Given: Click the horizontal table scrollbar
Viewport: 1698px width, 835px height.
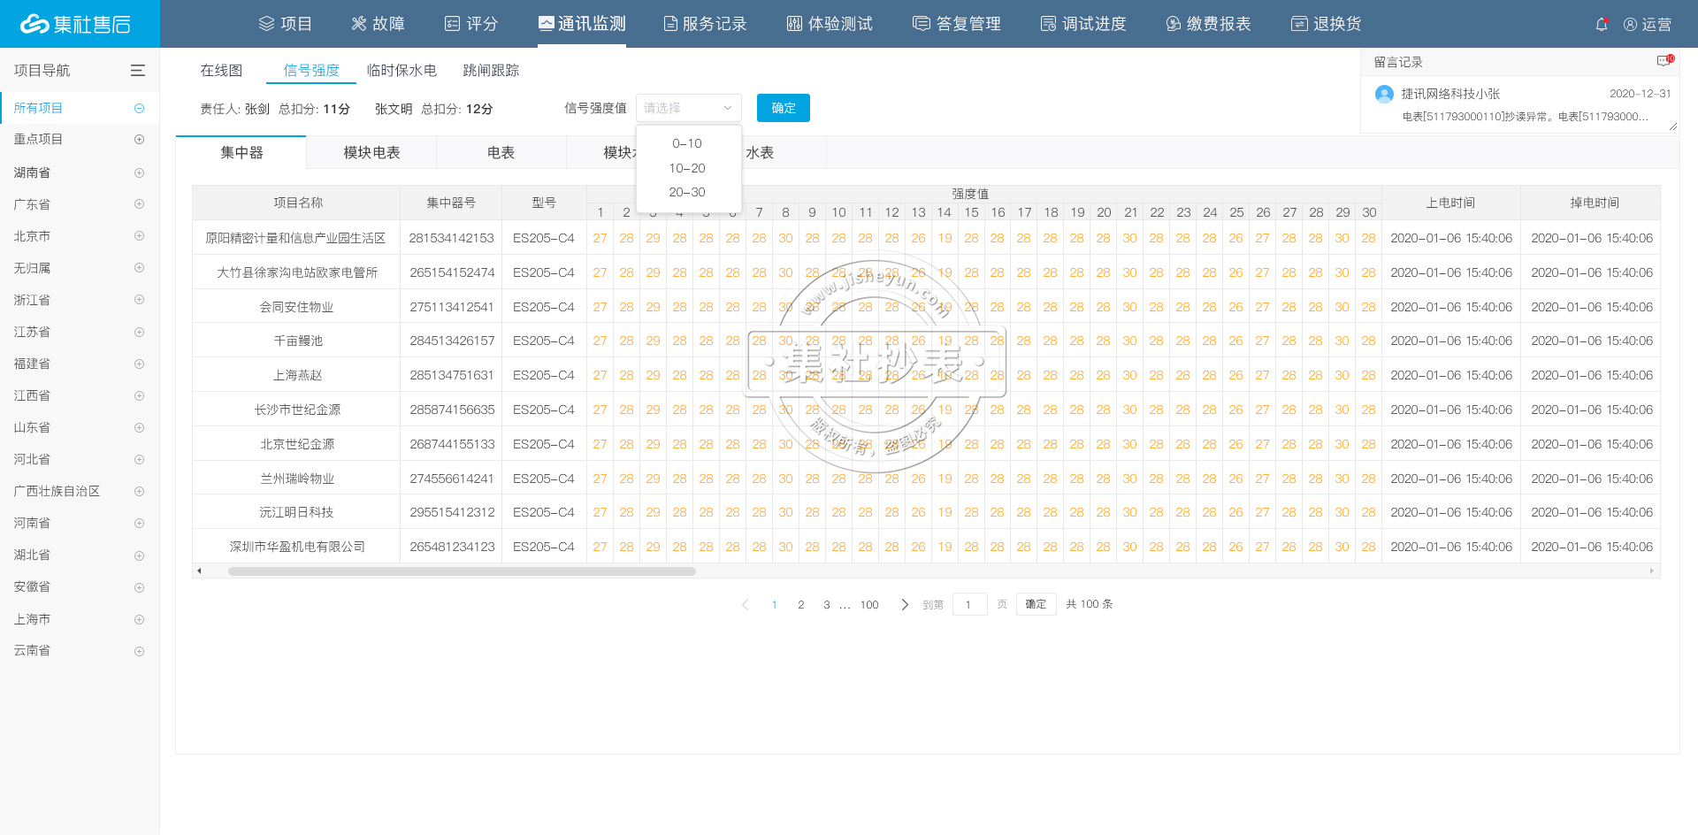Looking at the screenshot, I should click(462, 571).
